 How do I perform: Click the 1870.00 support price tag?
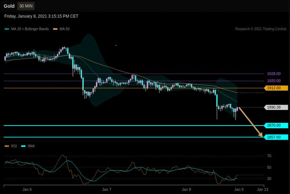[276, 126]
